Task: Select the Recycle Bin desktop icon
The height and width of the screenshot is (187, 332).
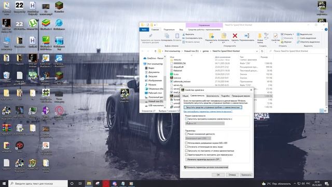Action: (6, 77)
